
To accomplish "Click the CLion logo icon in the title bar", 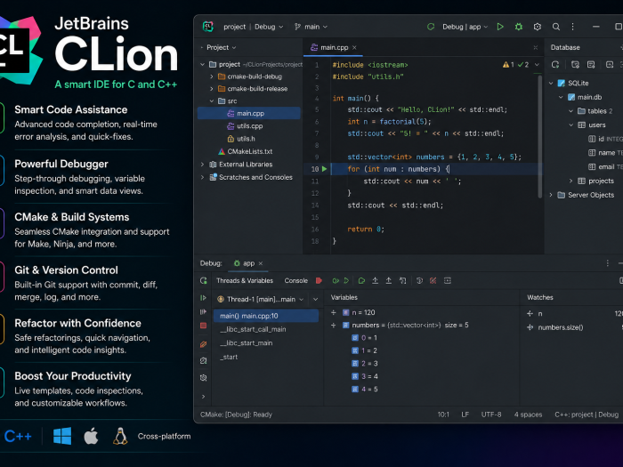I will click(x=207, y=27).
